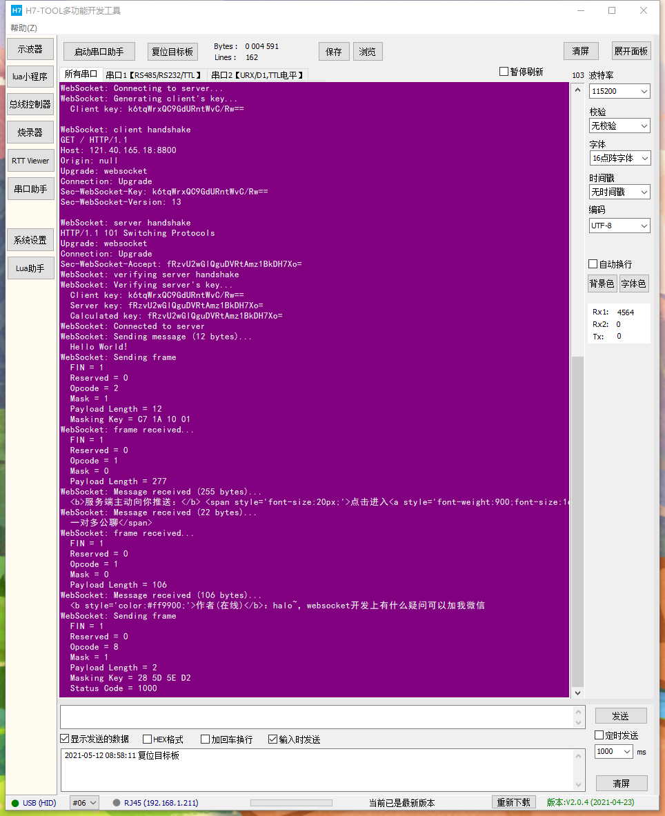665x816 pixels.
Task: Click the green USB (HID) status indicator
Action: click(15, 803)
